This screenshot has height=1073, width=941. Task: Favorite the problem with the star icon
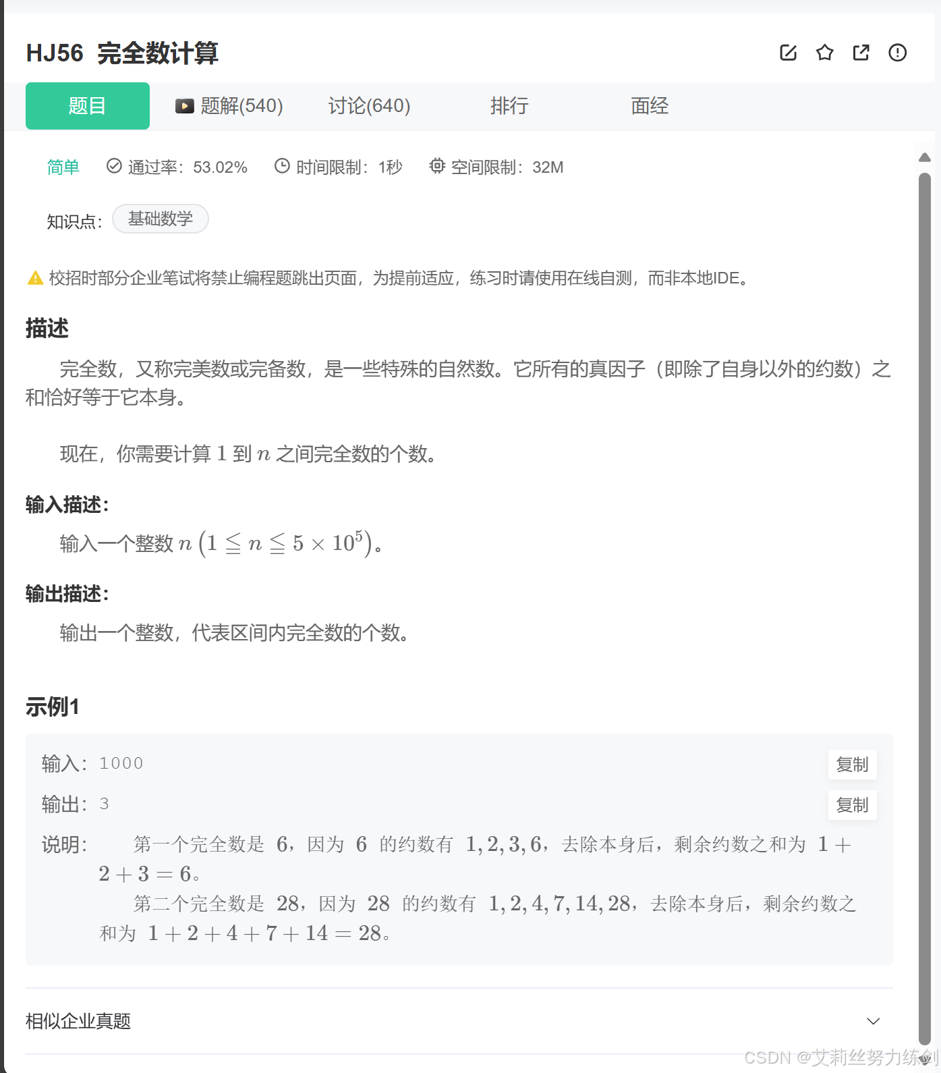click(824, 53)
